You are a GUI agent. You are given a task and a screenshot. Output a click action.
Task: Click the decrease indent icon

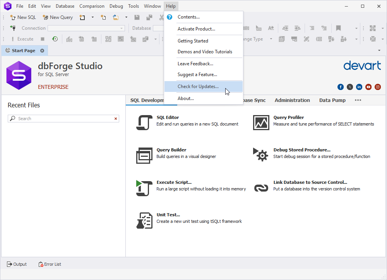tap(285, 28)
